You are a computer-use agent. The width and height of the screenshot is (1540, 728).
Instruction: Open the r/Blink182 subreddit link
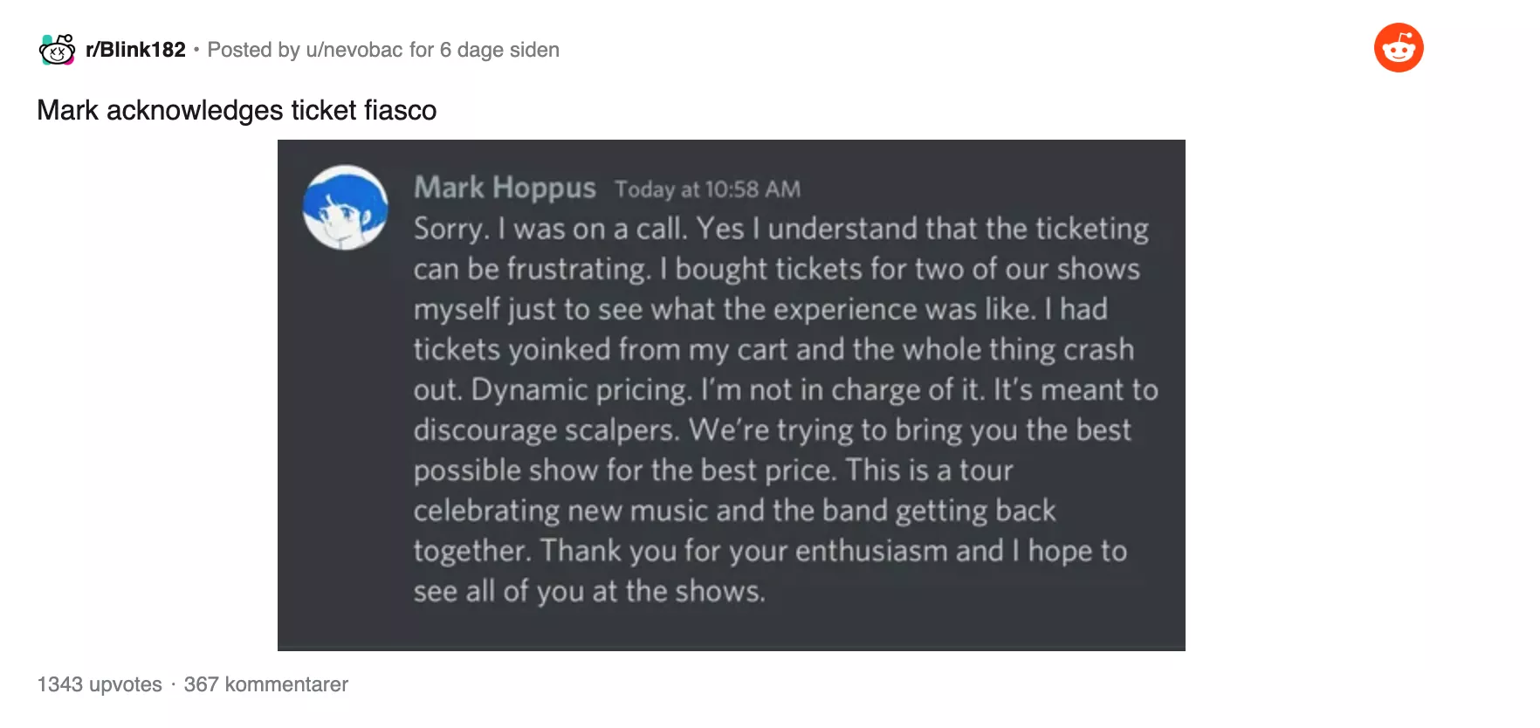tap(135, 50)
